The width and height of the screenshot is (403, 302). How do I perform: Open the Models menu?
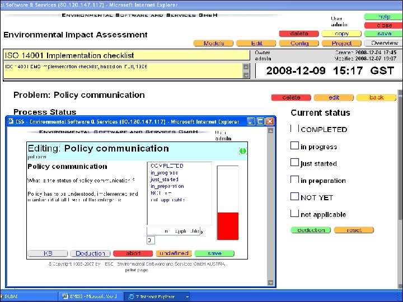[214, 43]
